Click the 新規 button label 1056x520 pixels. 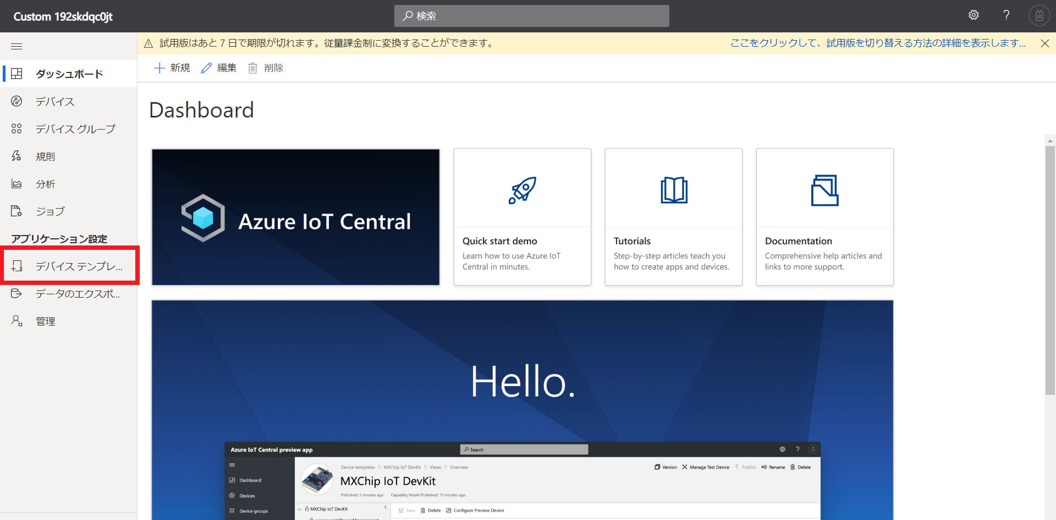click(180, 68)
